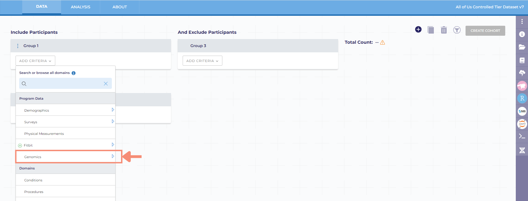Open Add Criteria dropdown in Group 3
The height and width of the screenshot is (201, 528).
tap(202, 61)
